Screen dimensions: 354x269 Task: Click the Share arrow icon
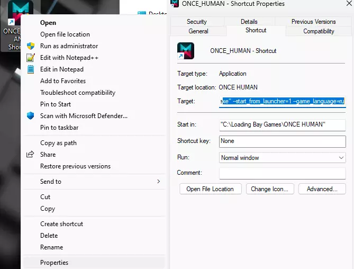[30, 154]
